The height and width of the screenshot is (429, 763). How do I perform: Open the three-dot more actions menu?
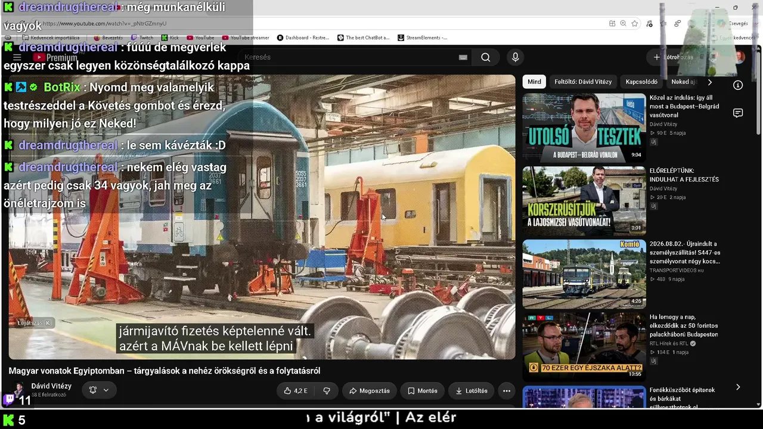click(507, 391)
